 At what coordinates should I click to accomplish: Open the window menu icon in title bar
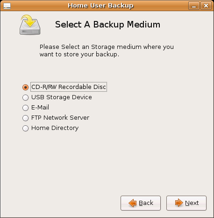(x=7, y=6)
